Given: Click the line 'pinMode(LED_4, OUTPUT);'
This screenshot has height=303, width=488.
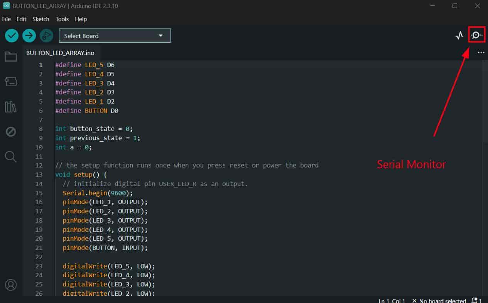Looking at the screenshot, I should (x=105, y=229).
